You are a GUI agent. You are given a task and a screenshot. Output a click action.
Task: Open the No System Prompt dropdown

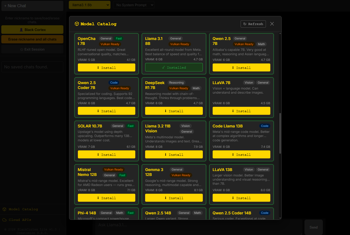click(133, 5)
